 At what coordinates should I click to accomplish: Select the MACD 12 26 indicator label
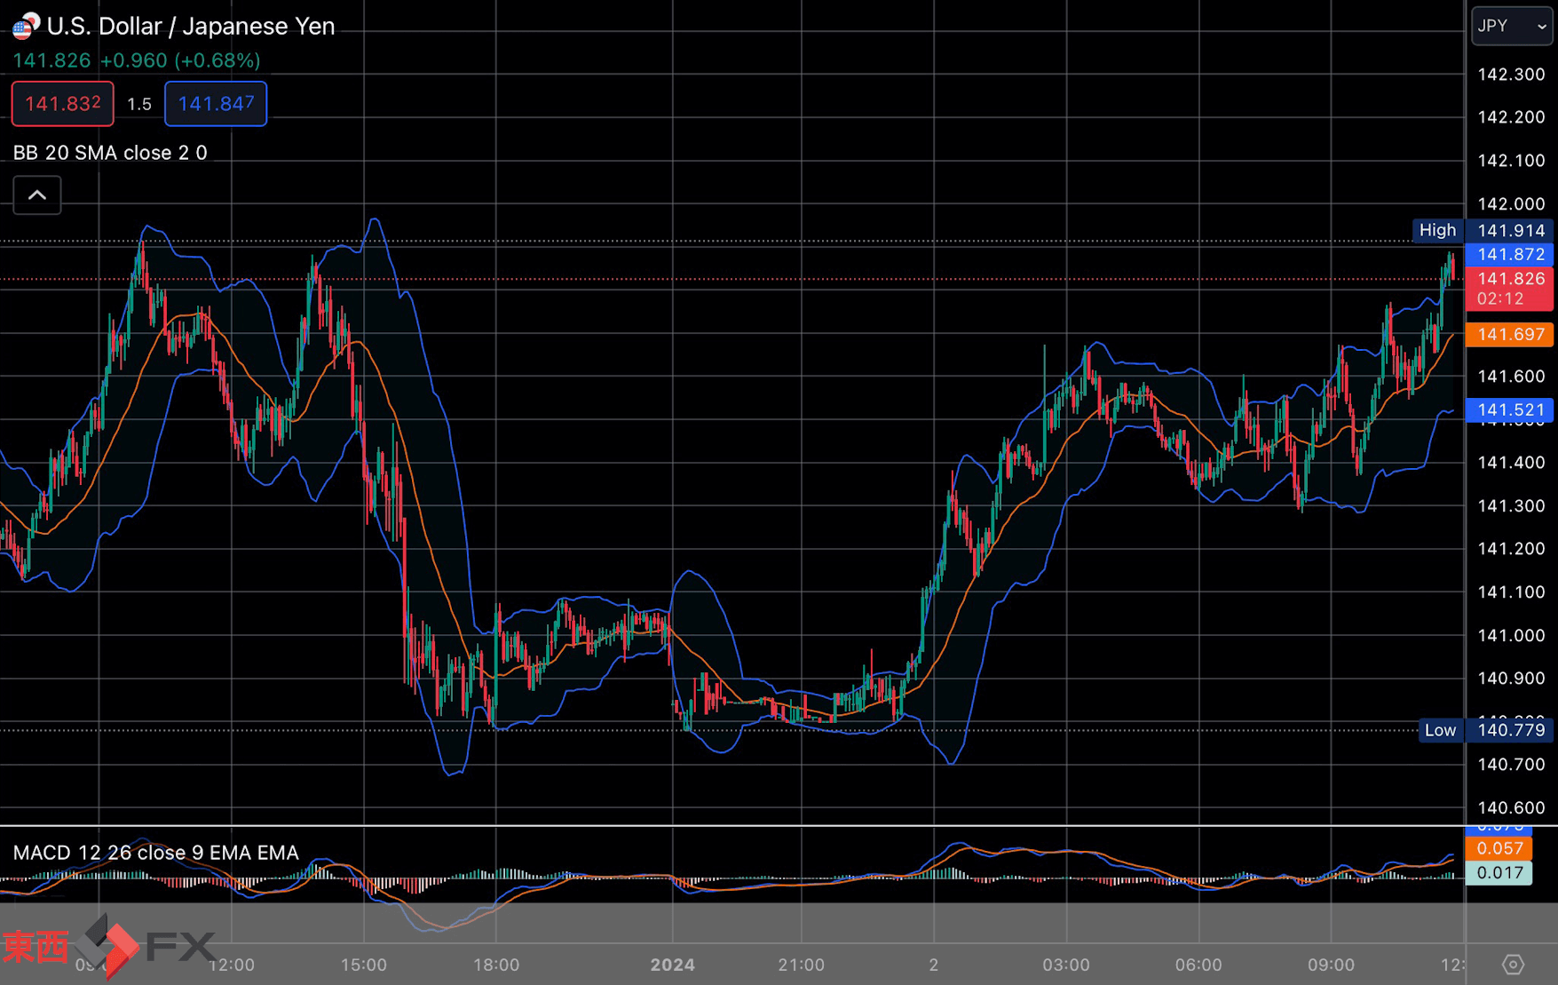click(155, 853)
